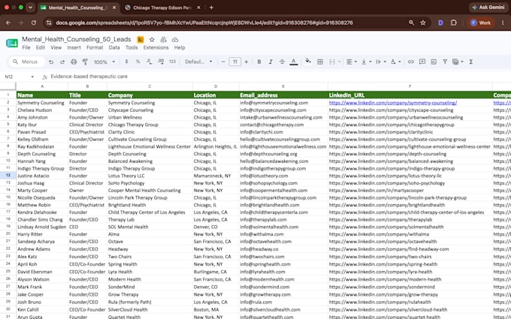
Task: Insert a chart
Action: pyautogui.click(x=434, y=62)
